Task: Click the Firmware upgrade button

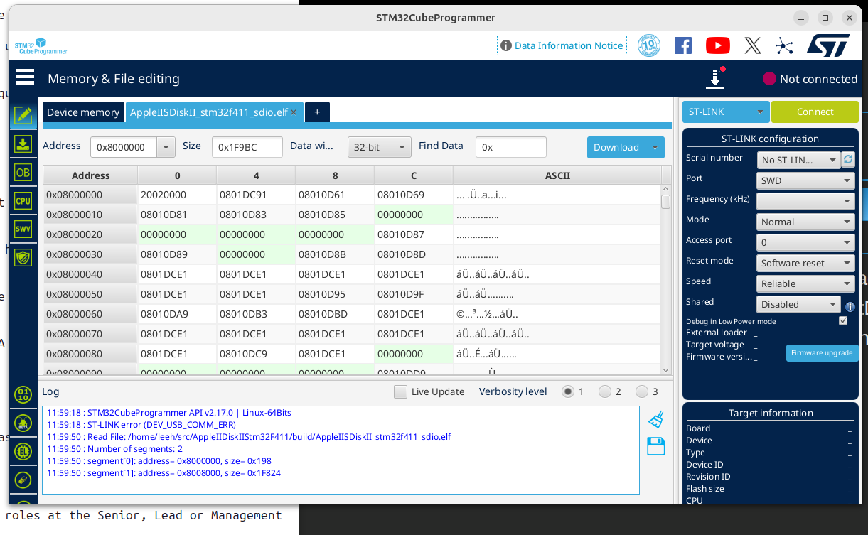Action: pos(823,352)
